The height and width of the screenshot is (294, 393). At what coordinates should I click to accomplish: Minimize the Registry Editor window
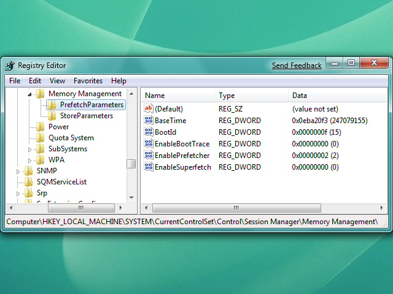pyautogui.click(x=335, y=62)
